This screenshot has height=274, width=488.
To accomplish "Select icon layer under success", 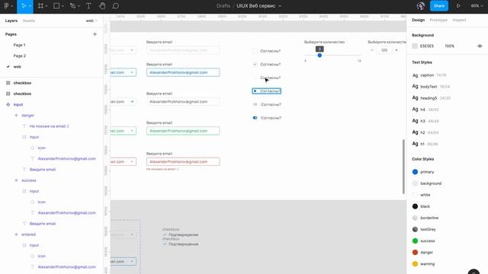I will pyautogui.click(x=41, y=202).
